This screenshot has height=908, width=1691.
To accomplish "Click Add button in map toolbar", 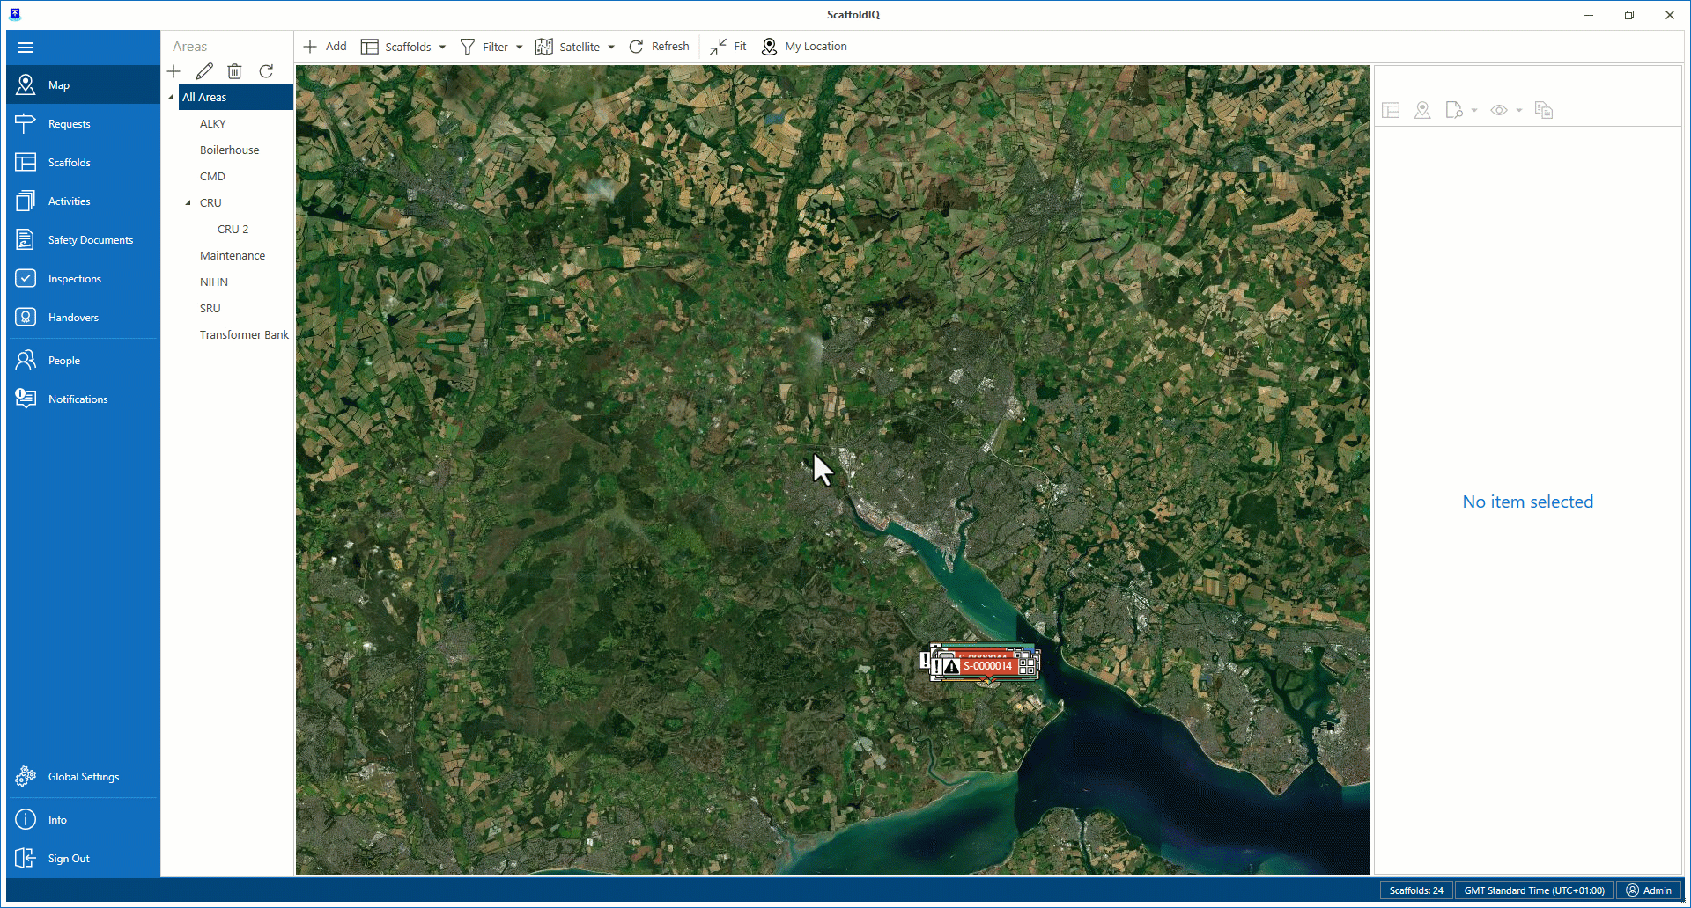I will pyautogui.click(x=325, y=47).
